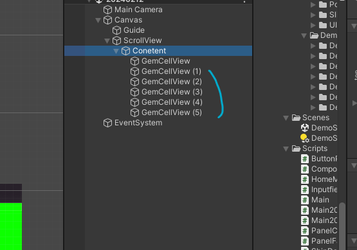357x250 pixels.
Task: Collapse the Scenes folder arrow
Action: [286, 118]
